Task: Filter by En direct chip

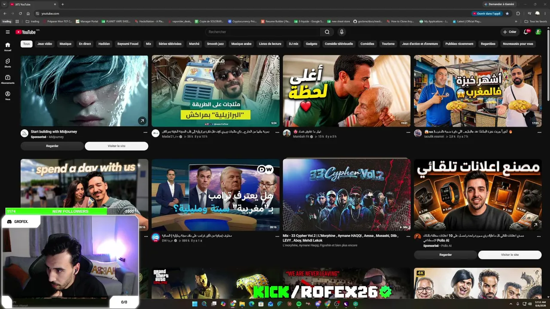Action: coord(85,44)
